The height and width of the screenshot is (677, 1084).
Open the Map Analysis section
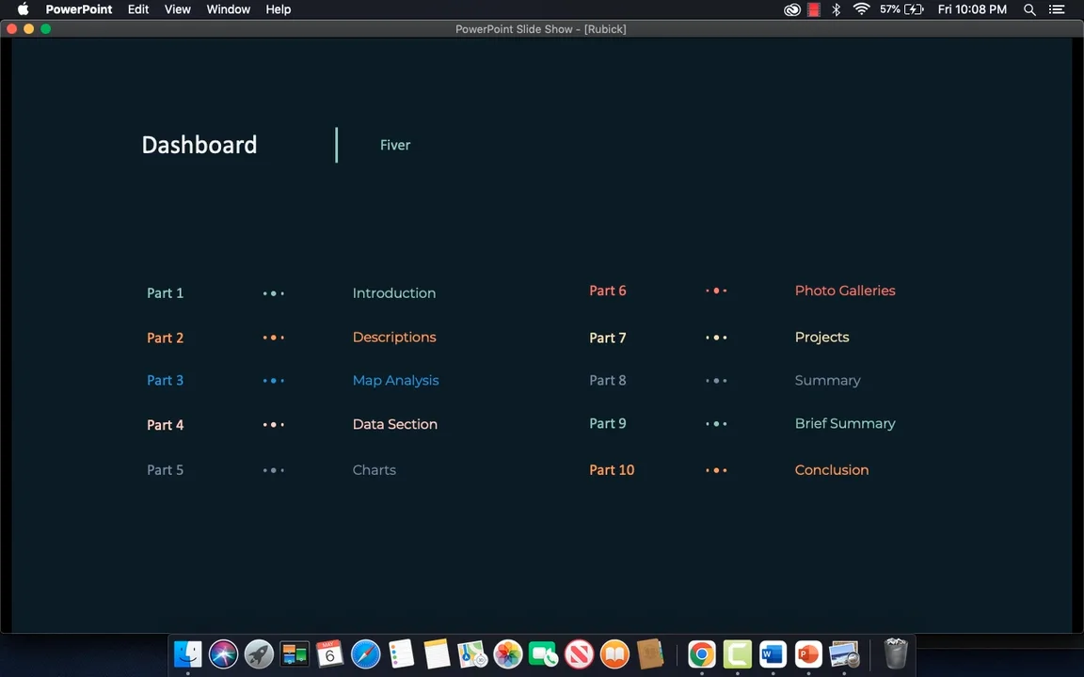coord(395,381)
